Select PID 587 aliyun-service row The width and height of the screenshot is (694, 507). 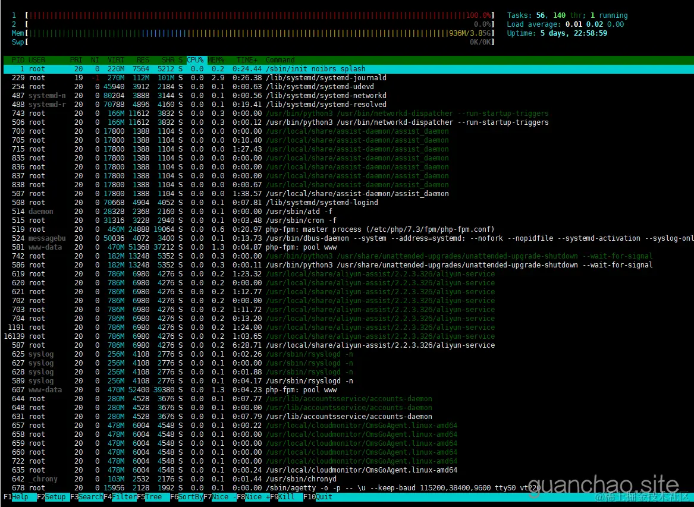348,345
